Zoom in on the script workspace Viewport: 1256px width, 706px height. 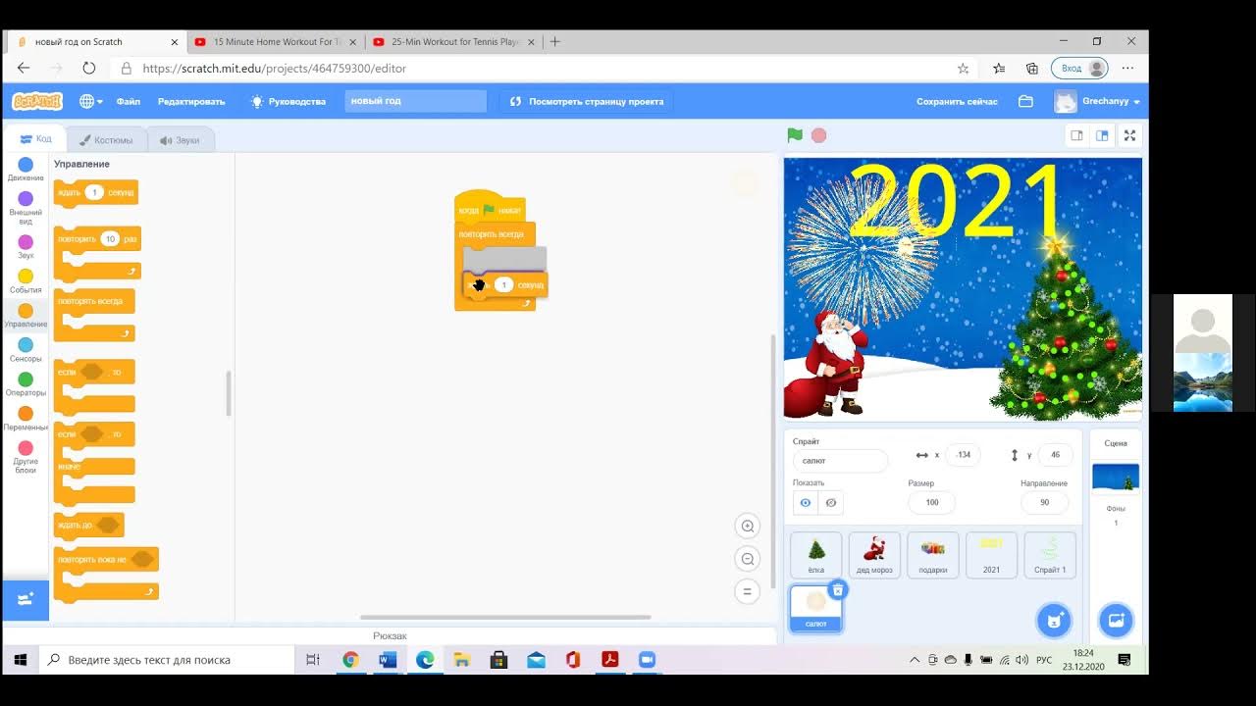748,527
